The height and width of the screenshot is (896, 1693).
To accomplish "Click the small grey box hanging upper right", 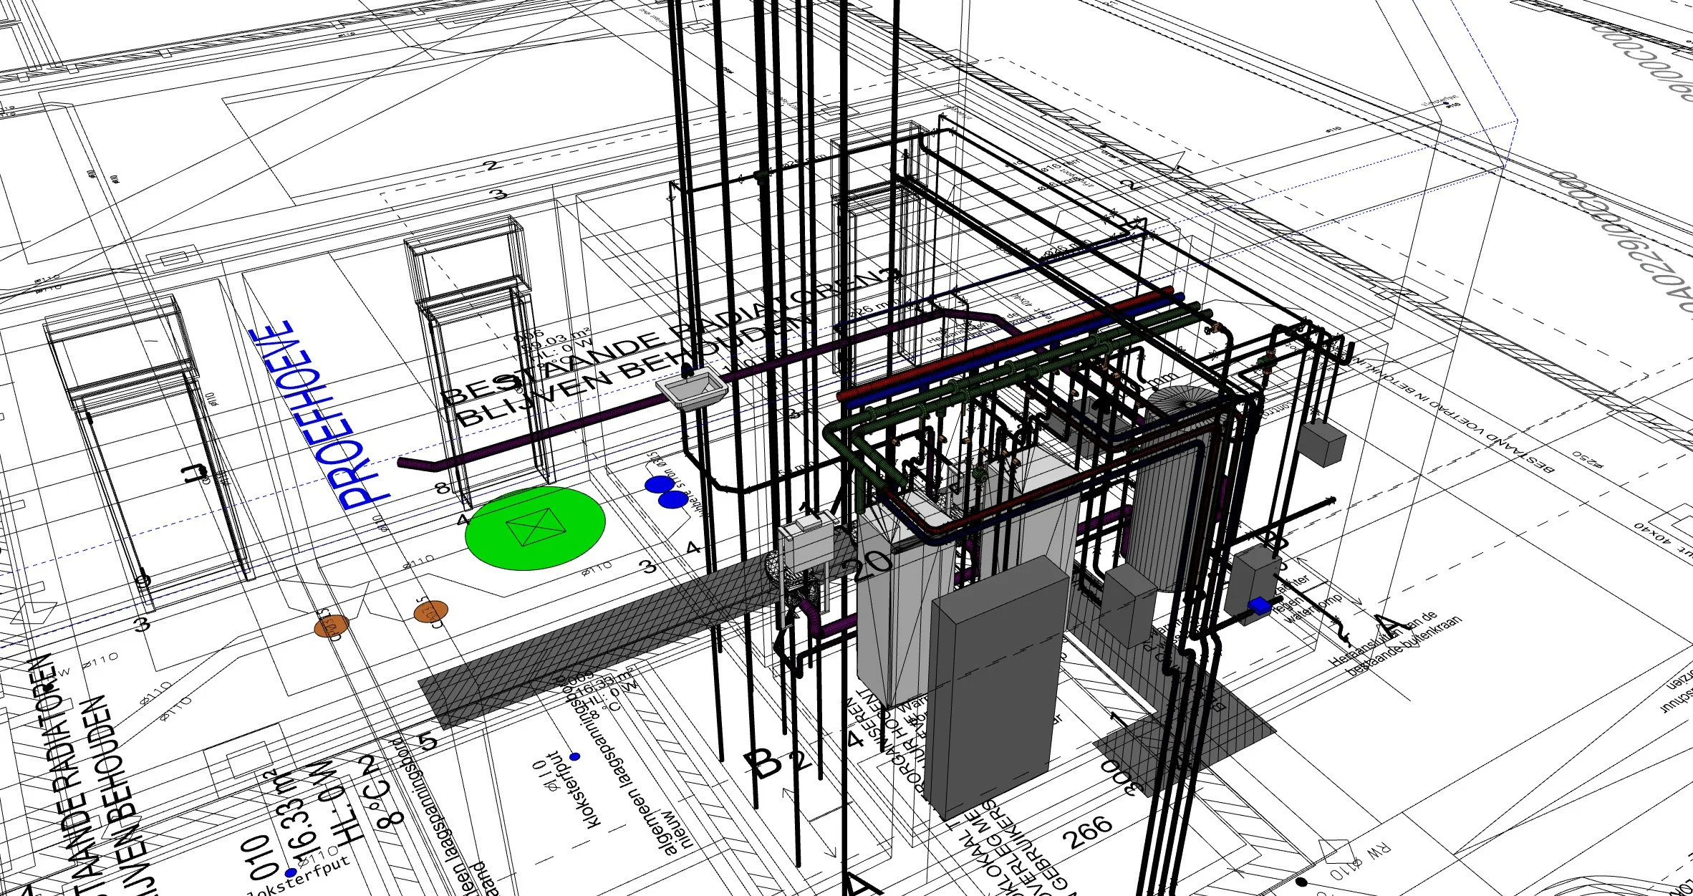I will click(1322, 442).
